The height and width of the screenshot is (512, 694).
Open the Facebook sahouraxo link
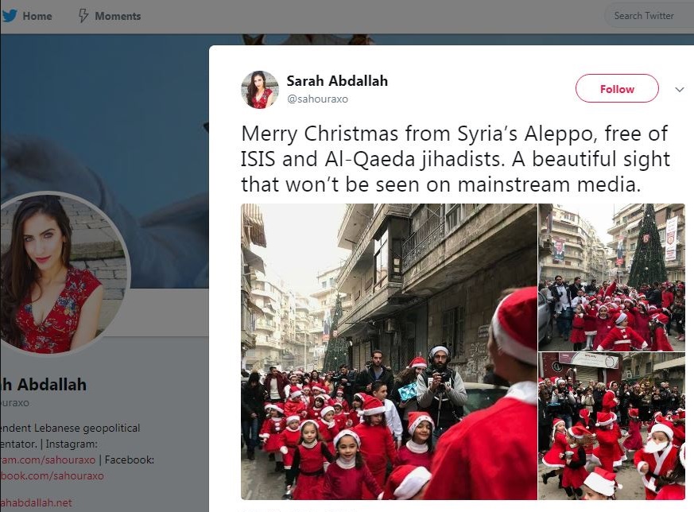(52, 475)
